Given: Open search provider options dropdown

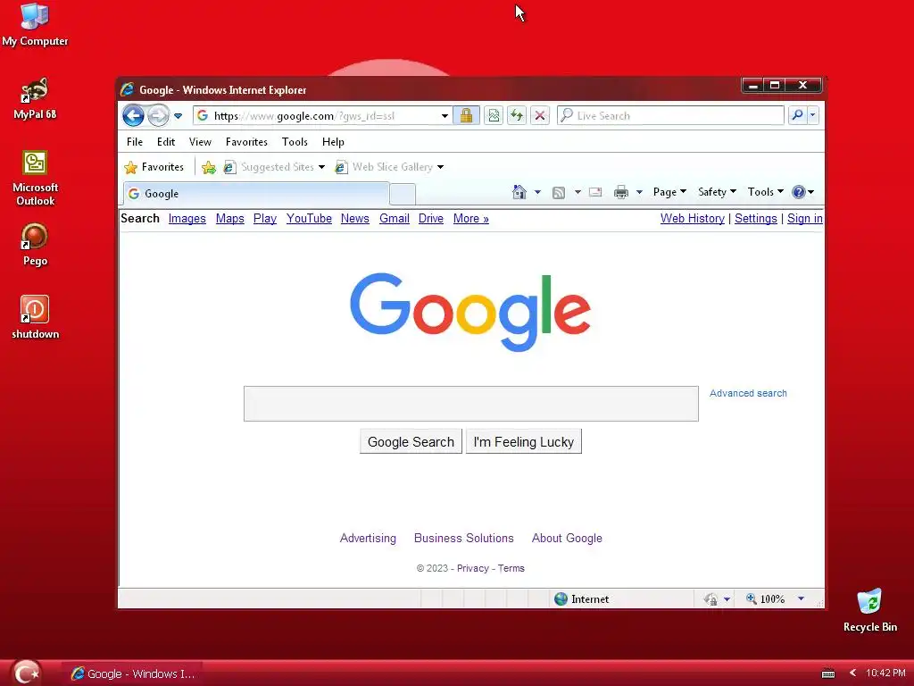Looking at the screenshot, I should (x=812, y=115).
